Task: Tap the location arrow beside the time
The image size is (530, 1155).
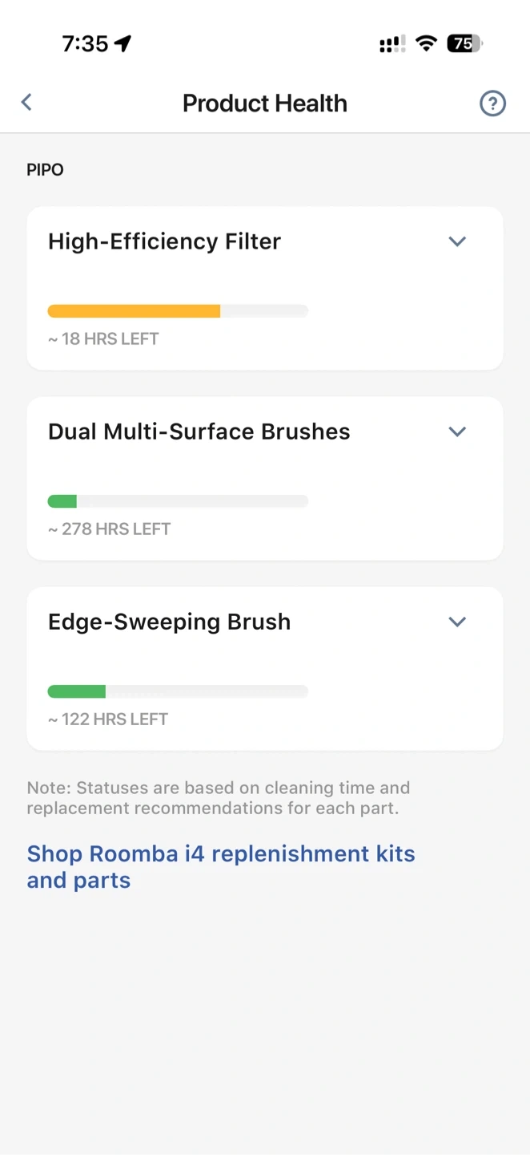Action: pos(122,43)
